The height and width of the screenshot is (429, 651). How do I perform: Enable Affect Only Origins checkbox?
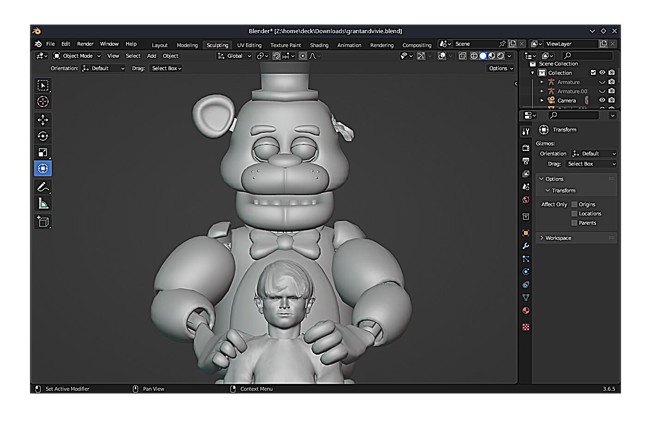pos(574,204)
